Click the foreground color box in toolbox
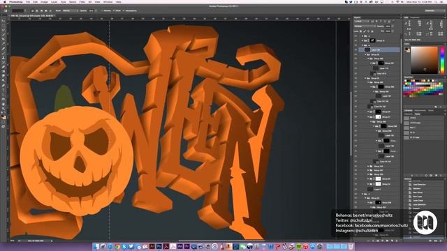Screen dimensions: 447x251 [3, 115]
